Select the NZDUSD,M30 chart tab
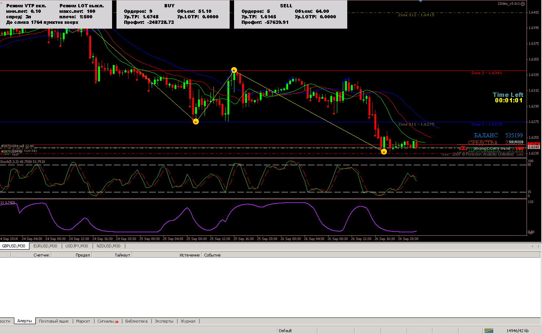 point(108,246)
